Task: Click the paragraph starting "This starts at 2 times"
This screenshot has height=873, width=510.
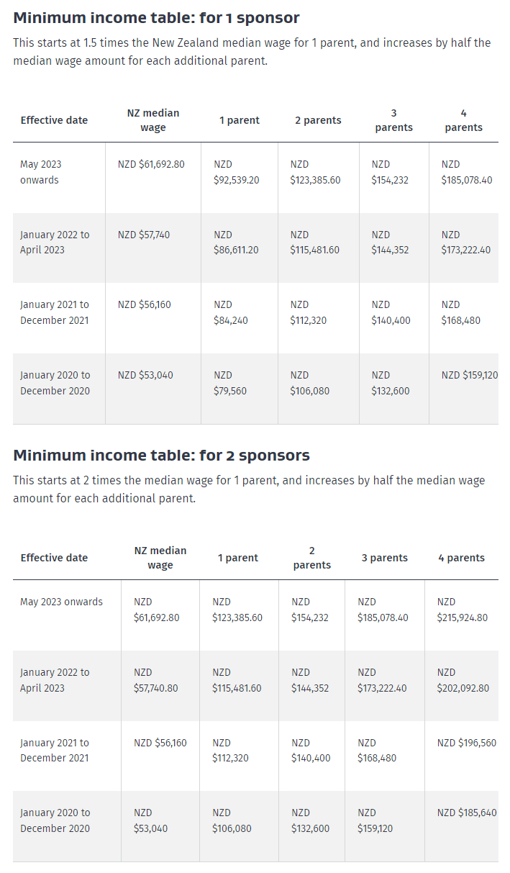Action: 249,489
